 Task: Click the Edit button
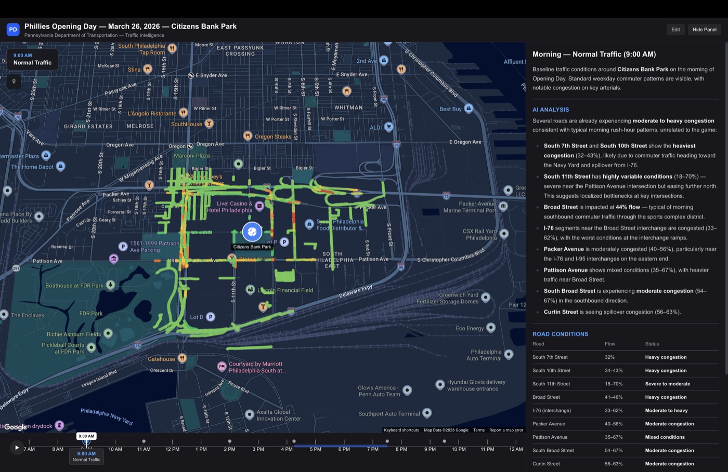675,30
